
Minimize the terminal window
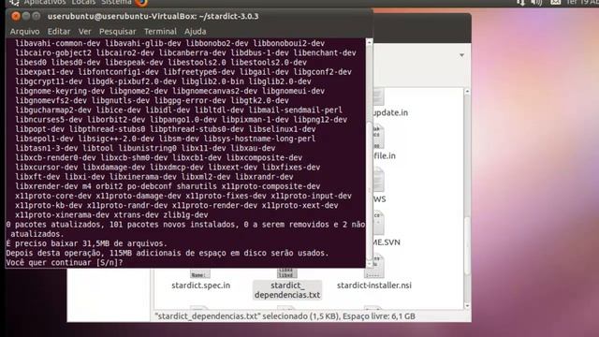coord(26,16)
